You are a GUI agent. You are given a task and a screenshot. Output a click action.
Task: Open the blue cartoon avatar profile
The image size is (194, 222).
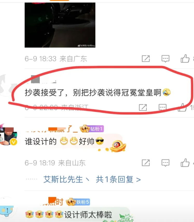tap(7, 207)
